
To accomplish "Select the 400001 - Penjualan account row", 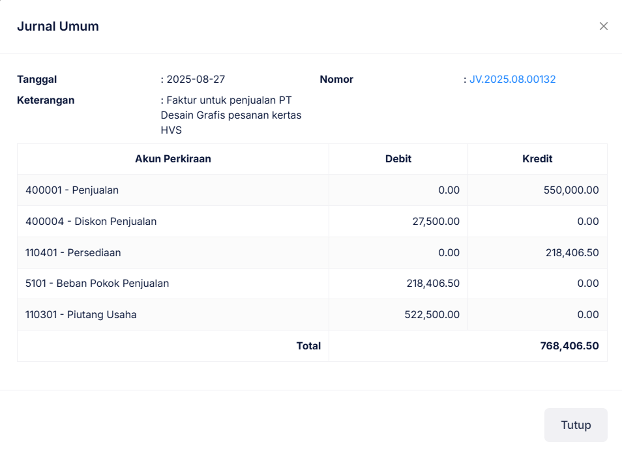I will tap(72, 190).
